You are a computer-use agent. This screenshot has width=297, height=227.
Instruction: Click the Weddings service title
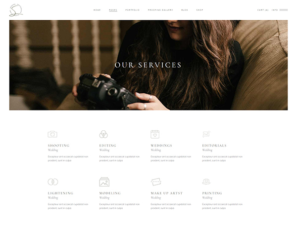[x=161, y=146]
